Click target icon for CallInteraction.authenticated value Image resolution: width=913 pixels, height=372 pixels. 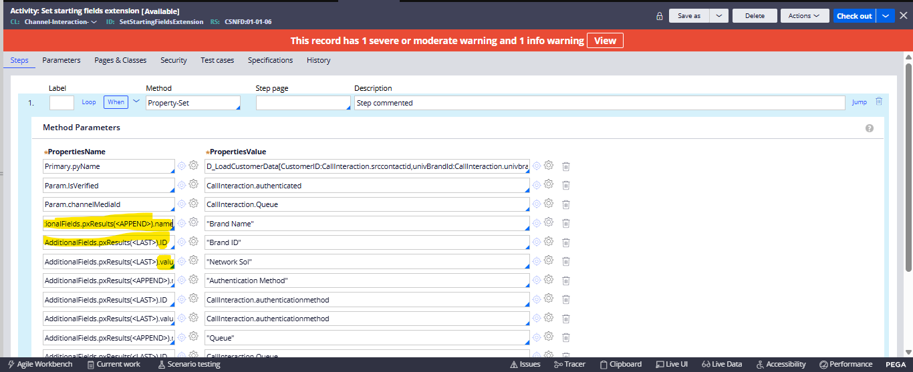(x=537, y=185)
